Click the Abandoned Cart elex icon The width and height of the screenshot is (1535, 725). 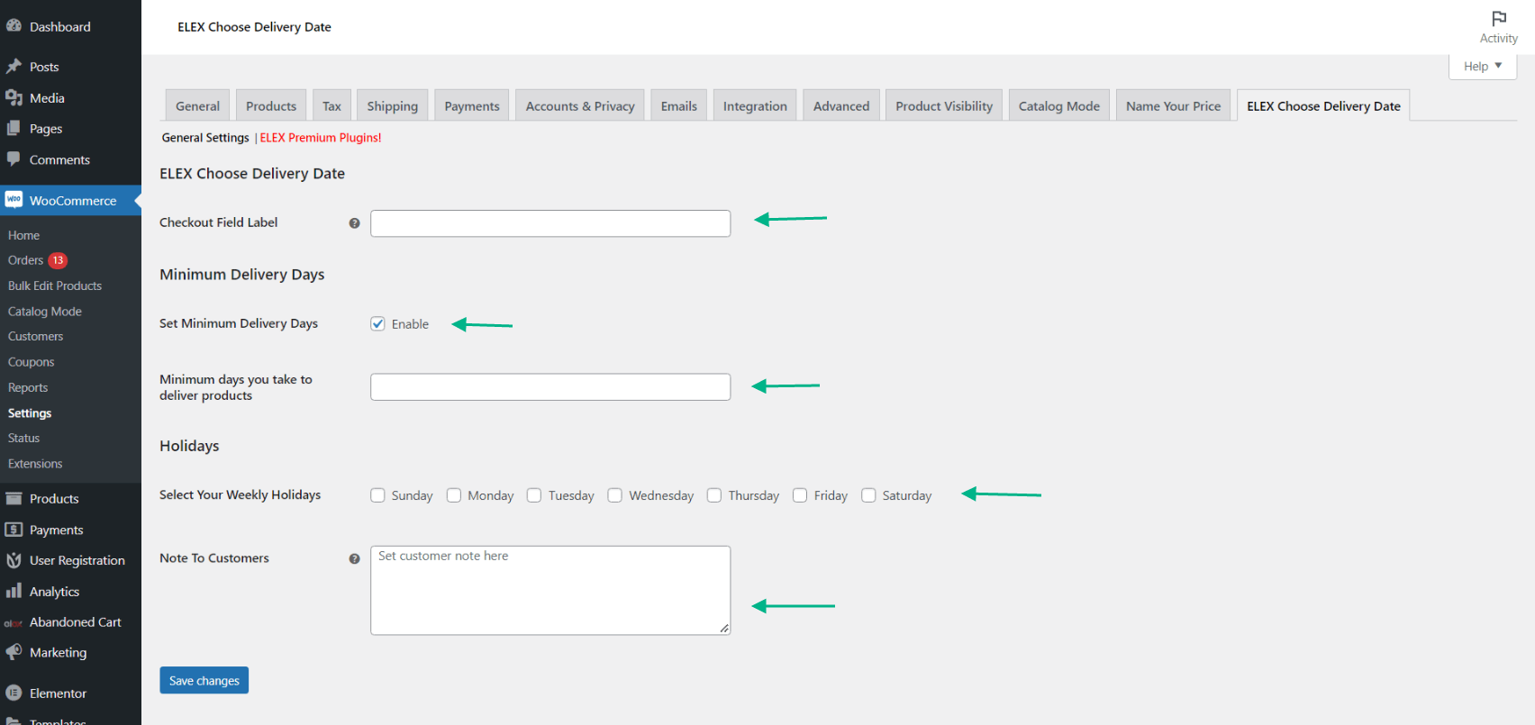point(14,622)
